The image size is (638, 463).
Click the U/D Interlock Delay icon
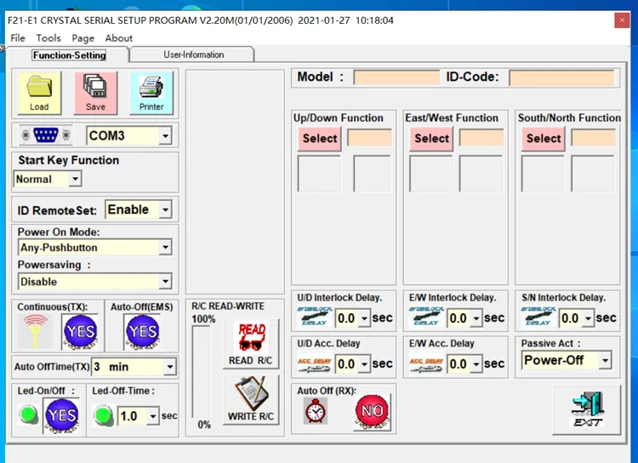coord(315,317)
